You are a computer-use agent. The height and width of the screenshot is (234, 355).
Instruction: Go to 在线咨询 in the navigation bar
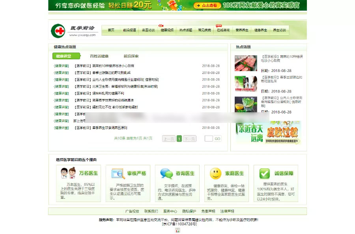[x=223, y=30]
